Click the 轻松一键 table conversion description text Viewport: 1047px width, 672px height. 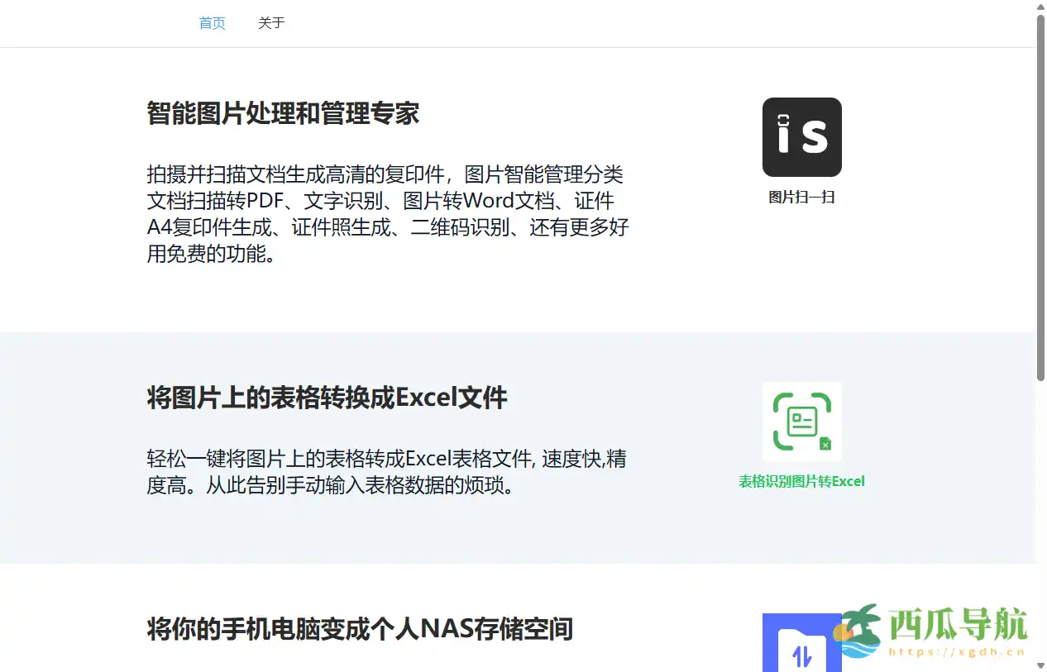tap(385, 472)
